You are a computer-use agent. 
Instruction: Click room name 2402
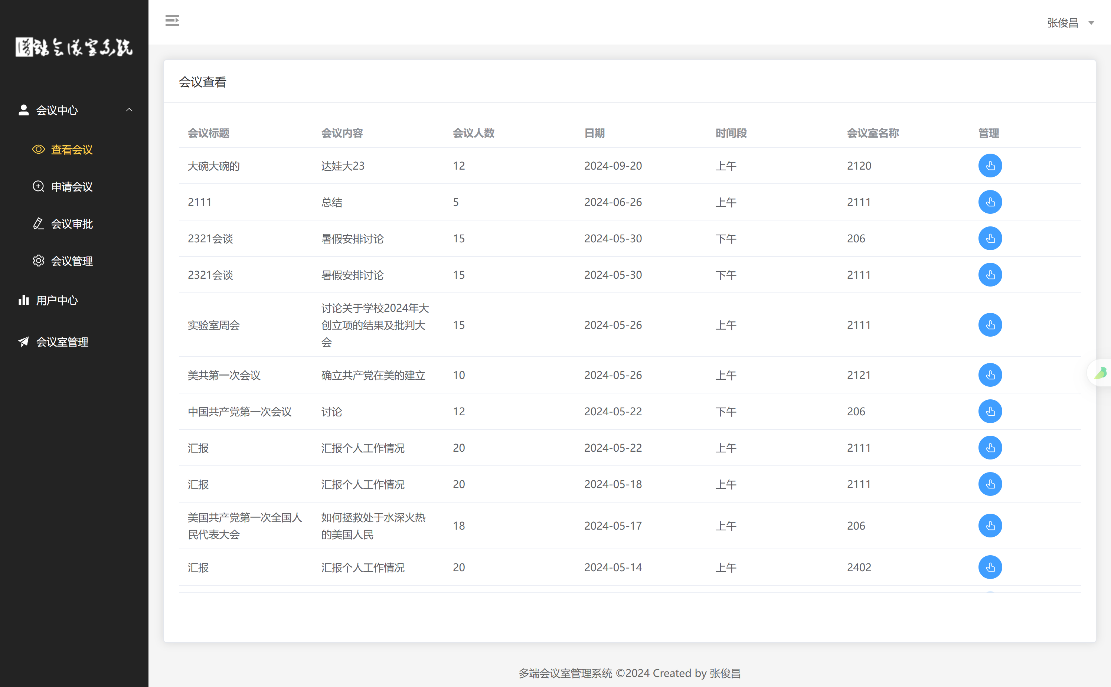tap(859, 567)
